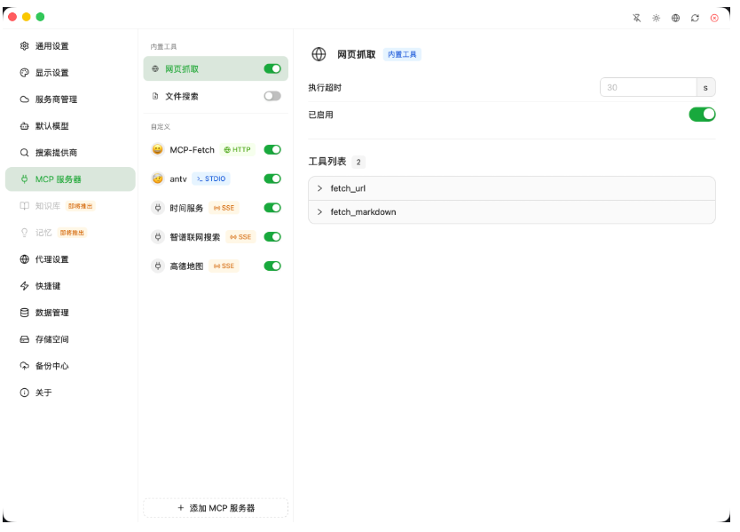Click the cloud upload icon beside 备份中心
Screen dimensions: 740x532
[x=25, y=366]
